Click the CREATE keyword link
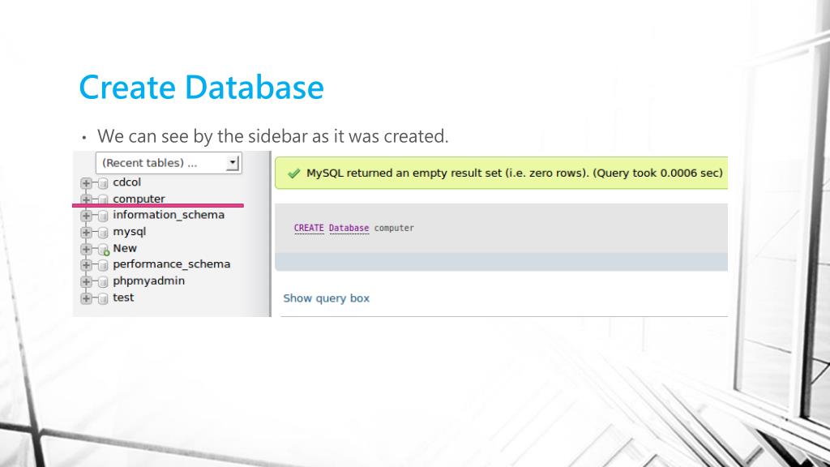 [309, 228]
